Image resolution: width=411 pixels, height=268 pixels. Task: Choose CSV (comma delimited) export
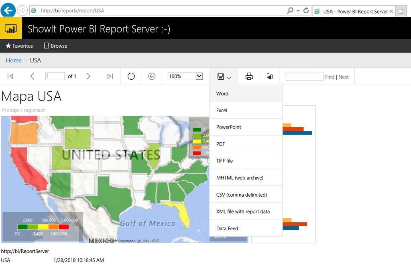point(246,195)
